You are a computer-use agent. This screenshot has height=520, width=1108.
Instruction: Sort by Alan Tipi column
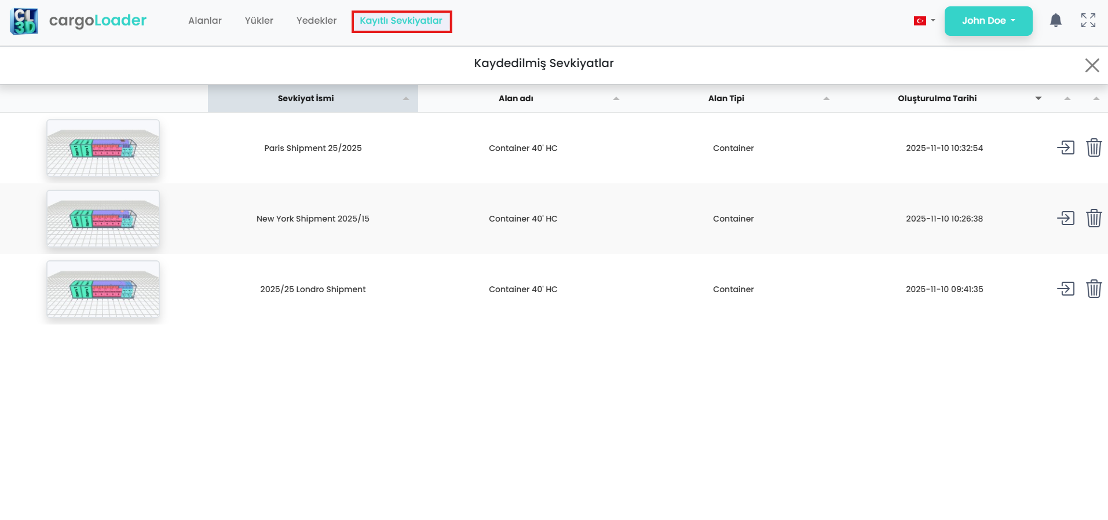click(726, 98)
